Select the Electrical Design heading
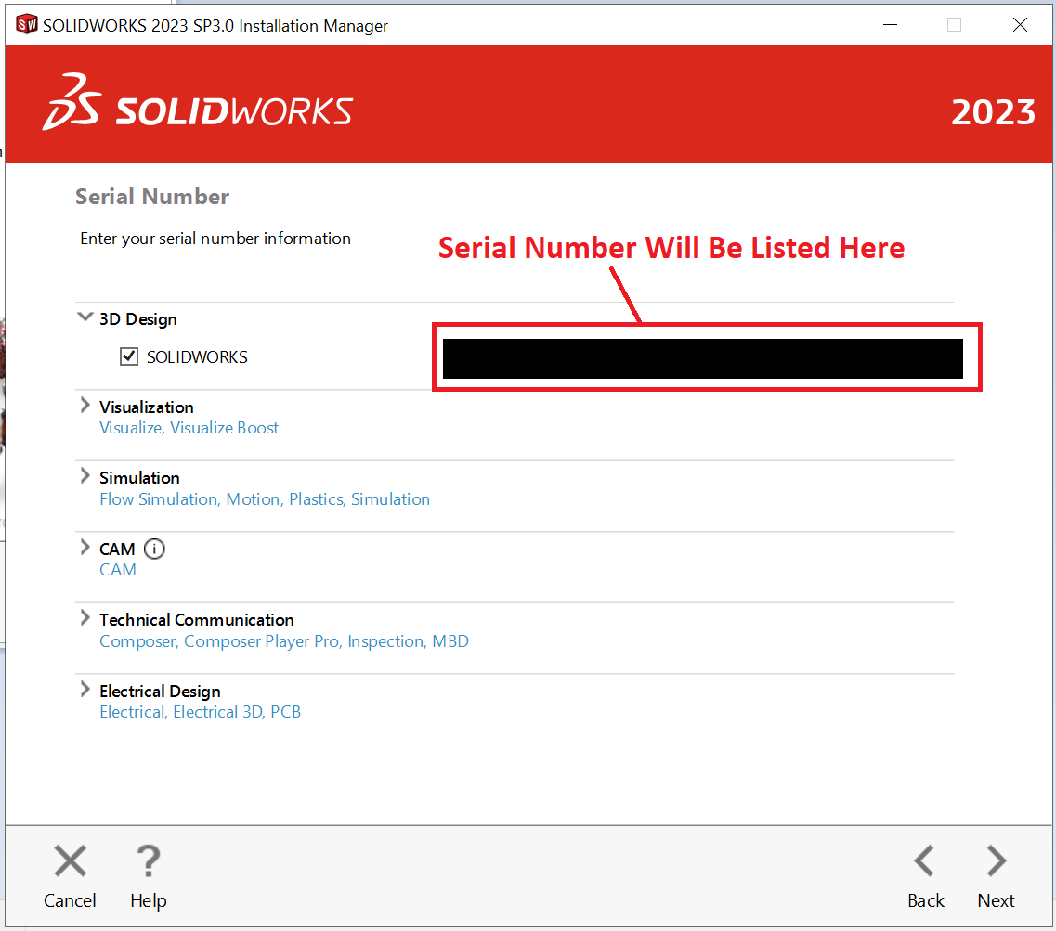 click(x=160, y=692)
